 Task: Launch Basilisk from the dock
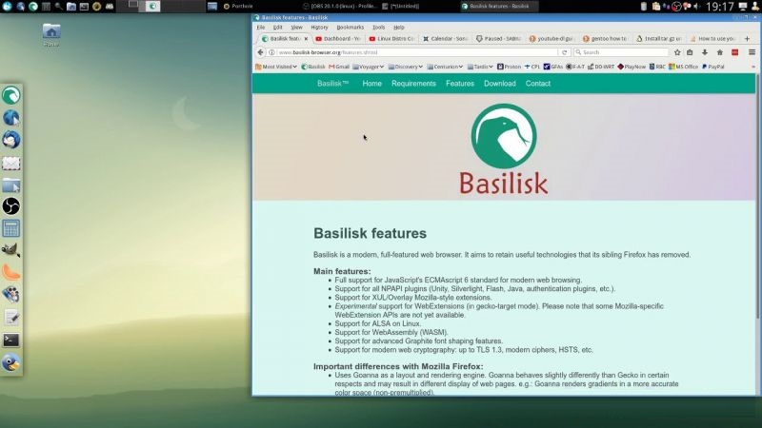point(11,96)
